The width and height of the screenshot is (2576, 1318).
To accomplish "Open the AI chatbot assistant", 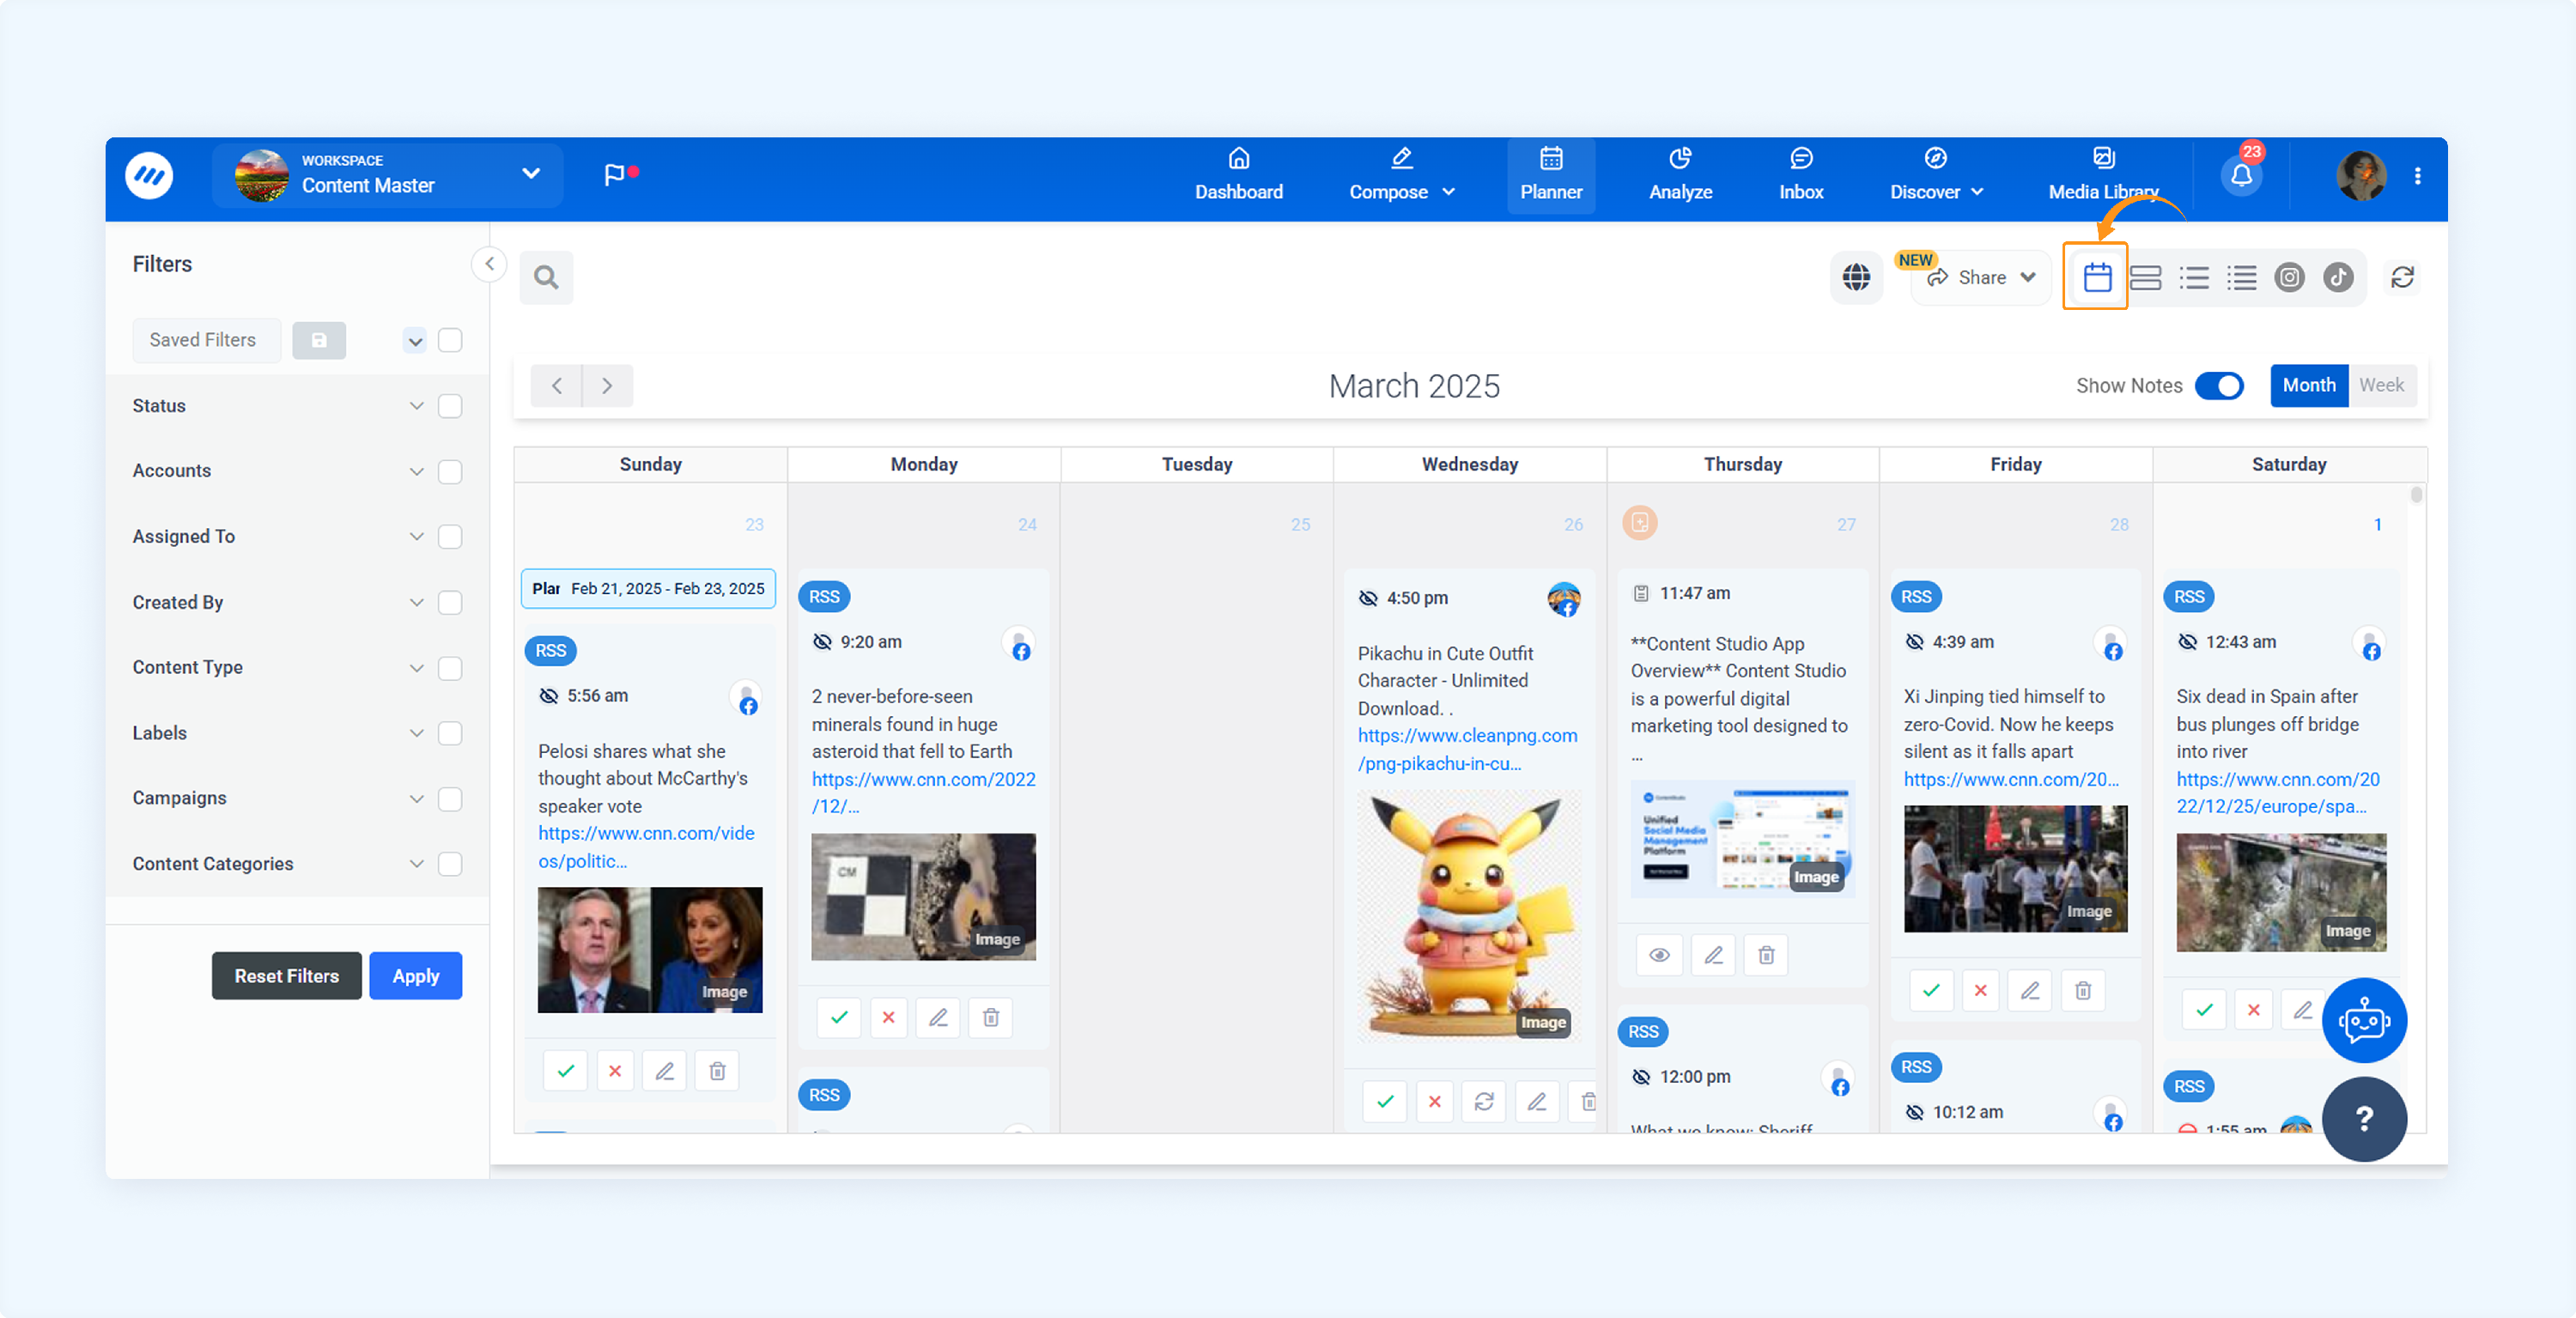I will tap(2364, 1020).
